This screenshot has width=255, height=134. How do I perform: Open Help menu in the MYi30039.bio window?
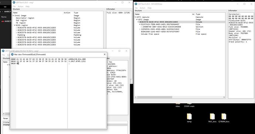coord(149,8)
